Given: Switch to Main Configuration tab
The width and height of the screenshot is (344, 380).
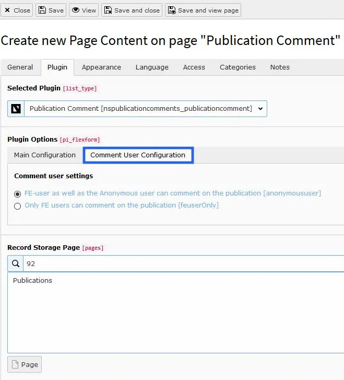Looking at the screenshot, I should point(45,155).
